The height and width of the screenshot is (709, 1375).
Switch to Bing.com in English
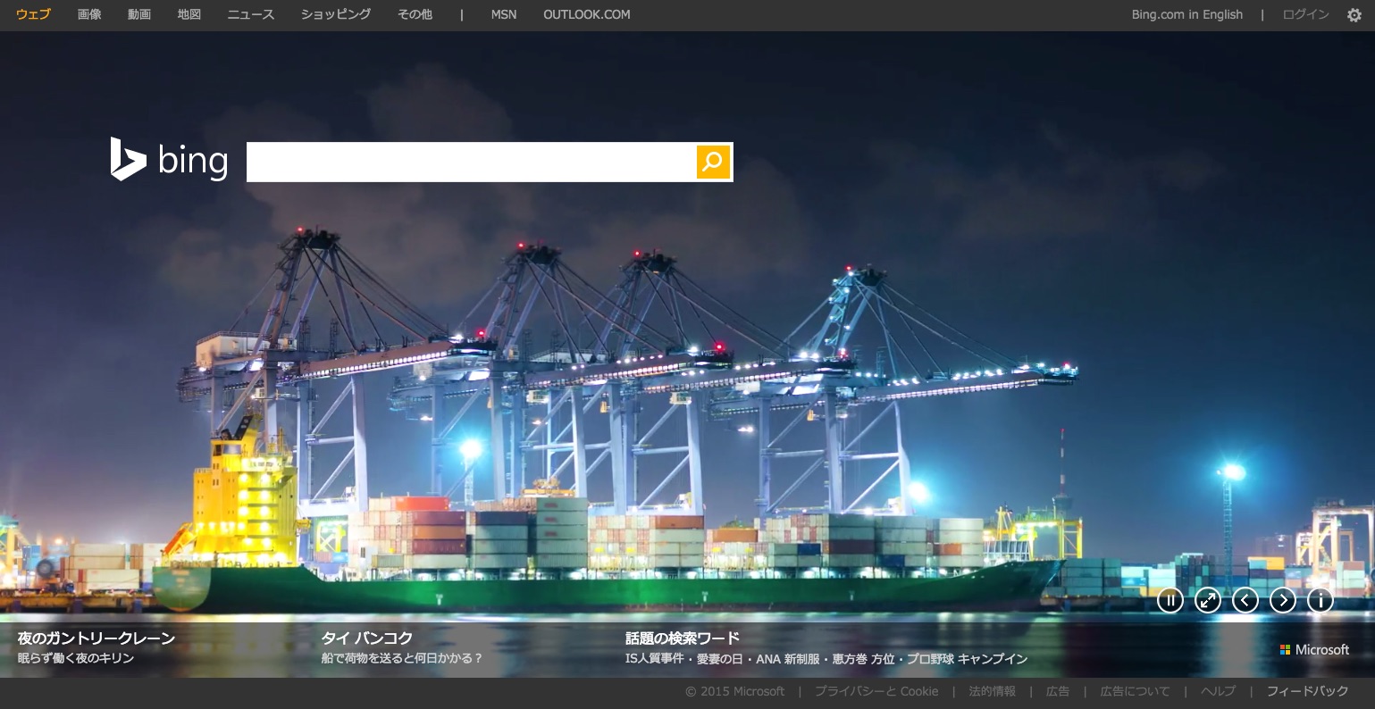coord(1186,14)
